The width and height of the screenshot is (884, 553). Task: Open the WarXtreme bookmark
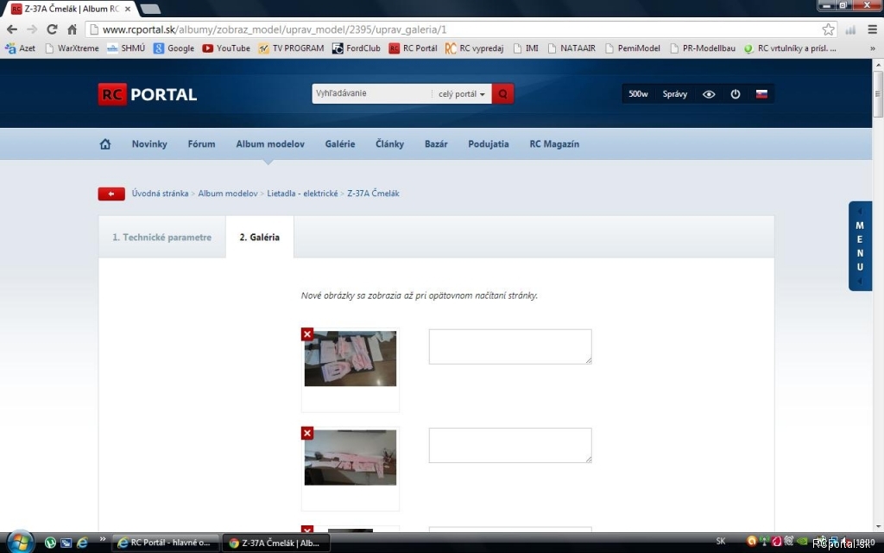pyautogui.click(x=72, y=48)
